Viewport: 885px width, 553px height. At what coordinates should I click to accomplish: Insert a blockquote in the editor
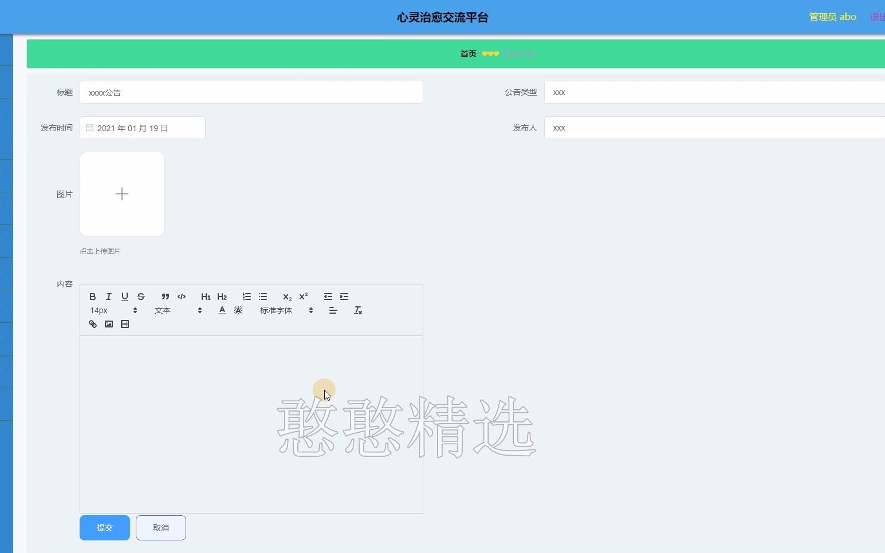tap(166, 297)
